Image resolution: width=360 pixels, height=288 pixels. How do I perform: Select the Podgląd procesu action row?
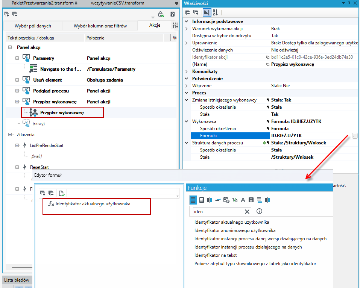coord(51,91)
